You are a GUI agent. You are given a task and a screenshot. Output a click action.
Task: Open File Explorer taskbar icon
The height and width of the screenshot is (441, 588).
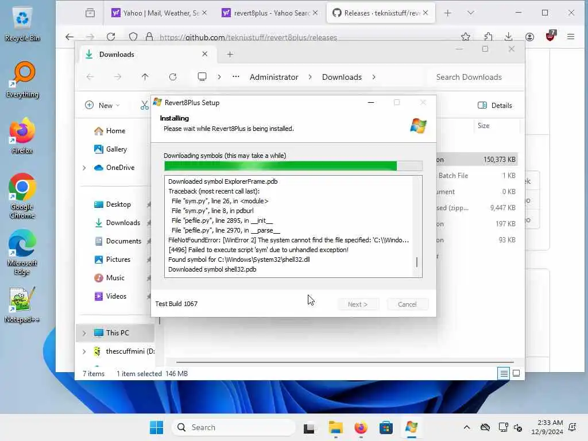click(x=335, y=427)
